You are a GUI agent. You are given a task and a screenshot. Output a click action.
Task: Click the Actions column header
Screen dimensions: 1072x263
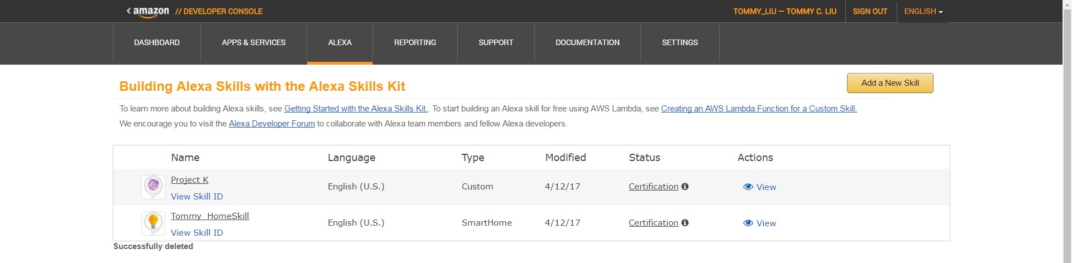coord(755,158)
